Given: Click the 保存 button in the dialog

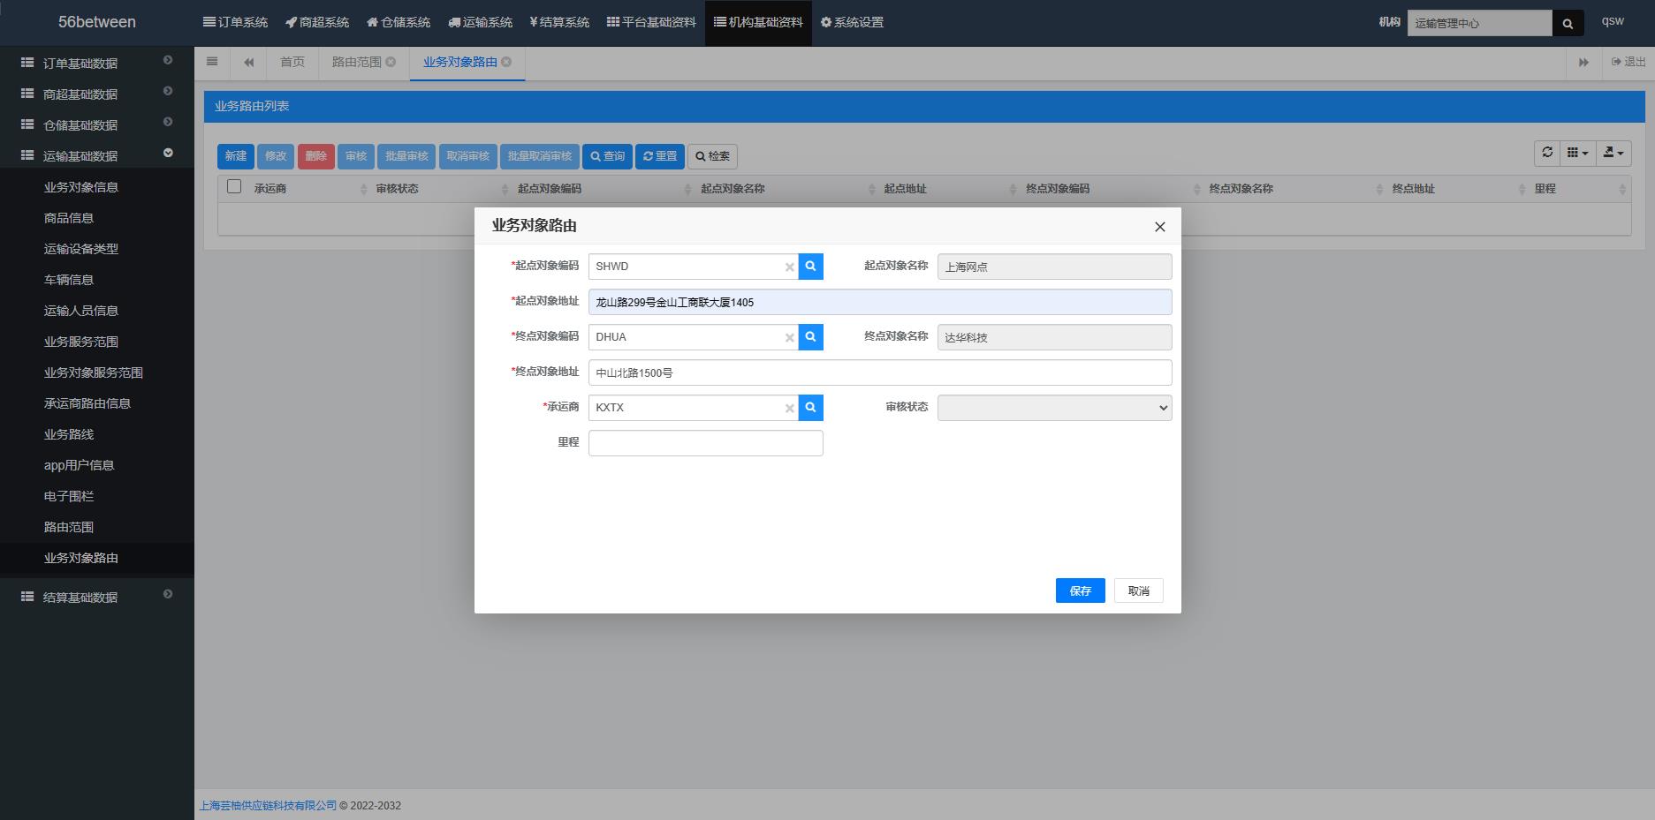Looking at the screenshot, I should [x=1080, y=591].
